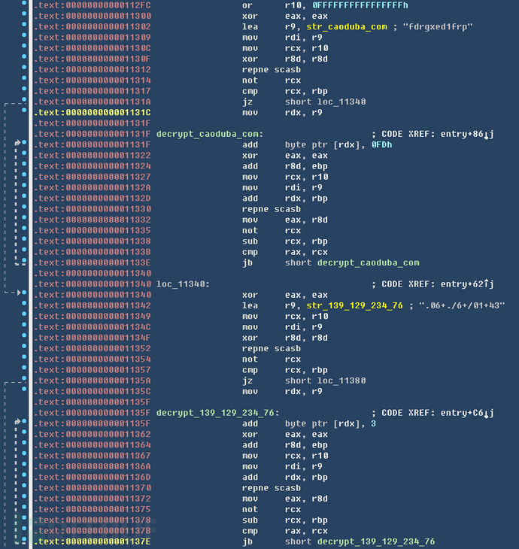This screenshot has height=549, width=519.
Task: Click gutter dot beside address 11302
Action: point(25,26)
